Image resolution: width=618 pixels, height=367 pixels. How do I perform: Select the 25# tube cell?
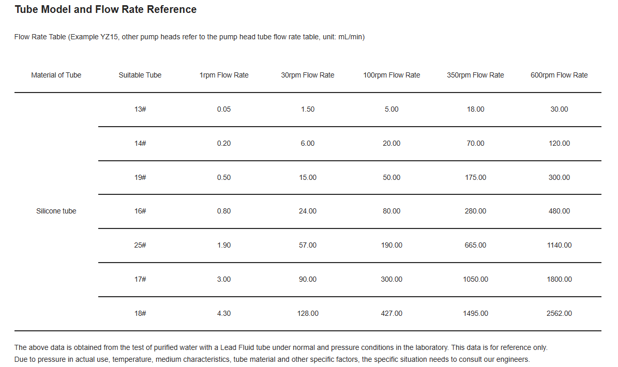[140, 245]
